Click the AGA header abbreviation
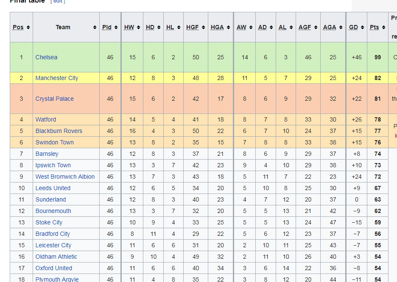Screen dimensions: 397x282 coord(330,27)
